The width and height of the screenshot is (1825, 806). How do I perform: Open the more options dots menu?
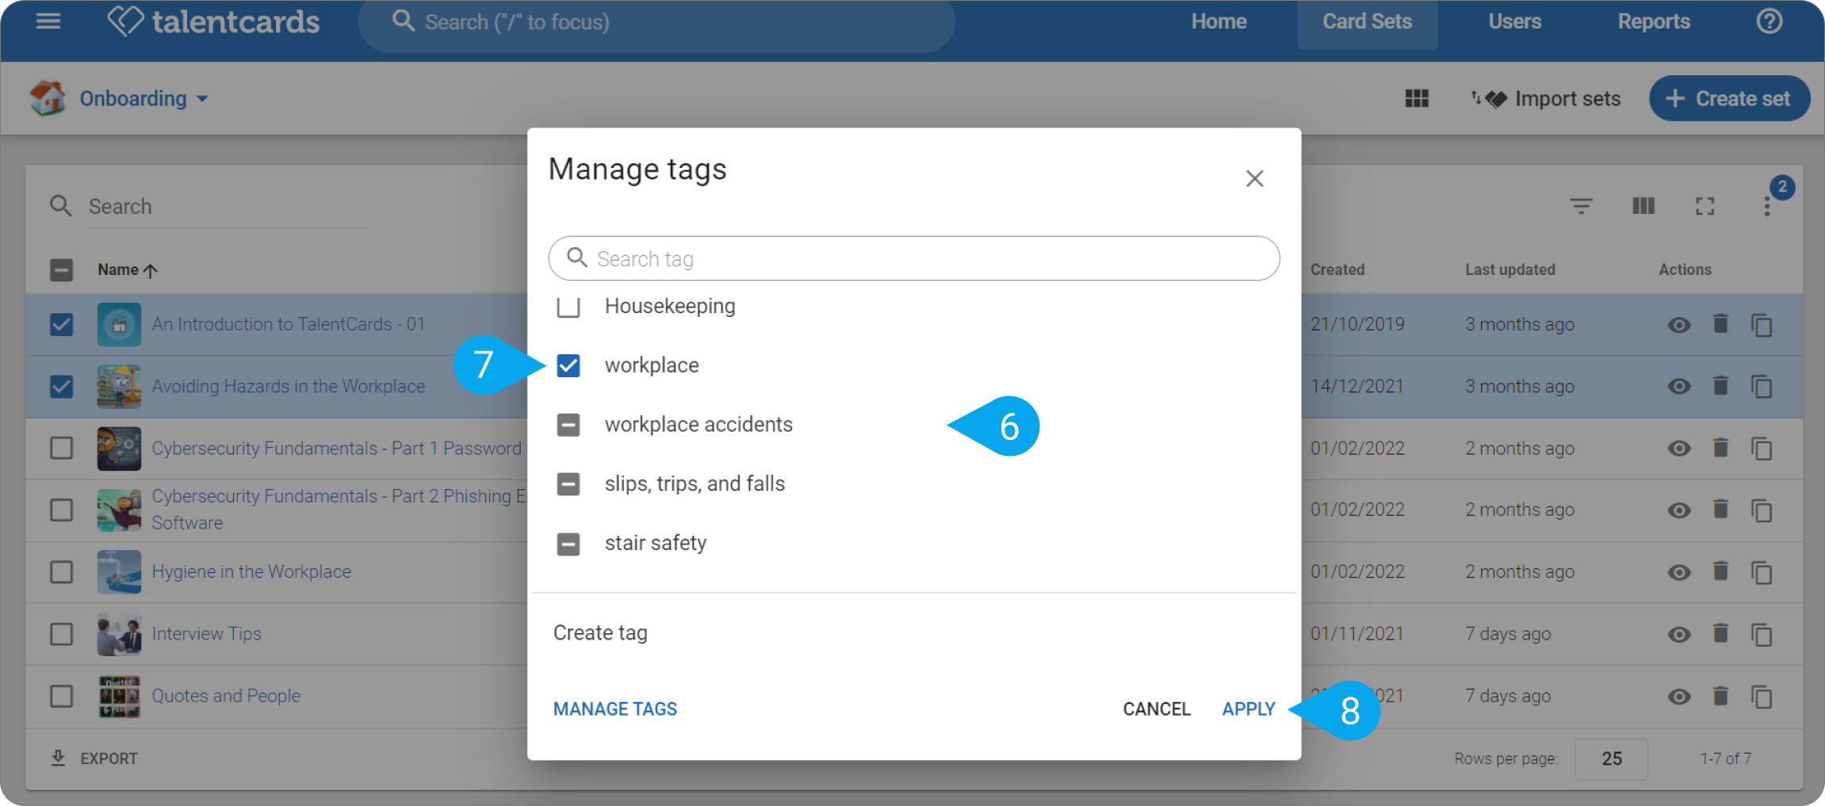tap(1766, 206)
